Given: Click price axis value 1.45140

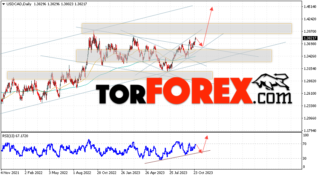Looking at the screenshot, I should tap(310, 7).
